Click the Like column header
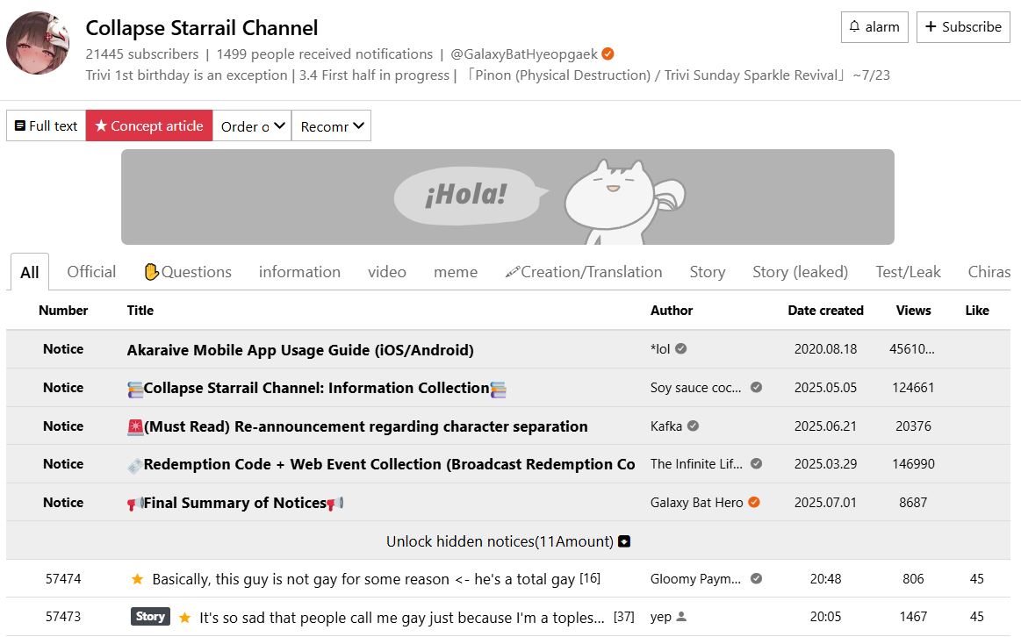The height and width of the screenshot is (637, 1021). [977, 311]
